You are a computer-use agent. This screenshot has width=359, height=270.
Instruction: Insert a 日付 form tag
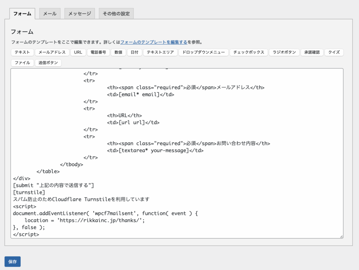click(x=134, y=52)
